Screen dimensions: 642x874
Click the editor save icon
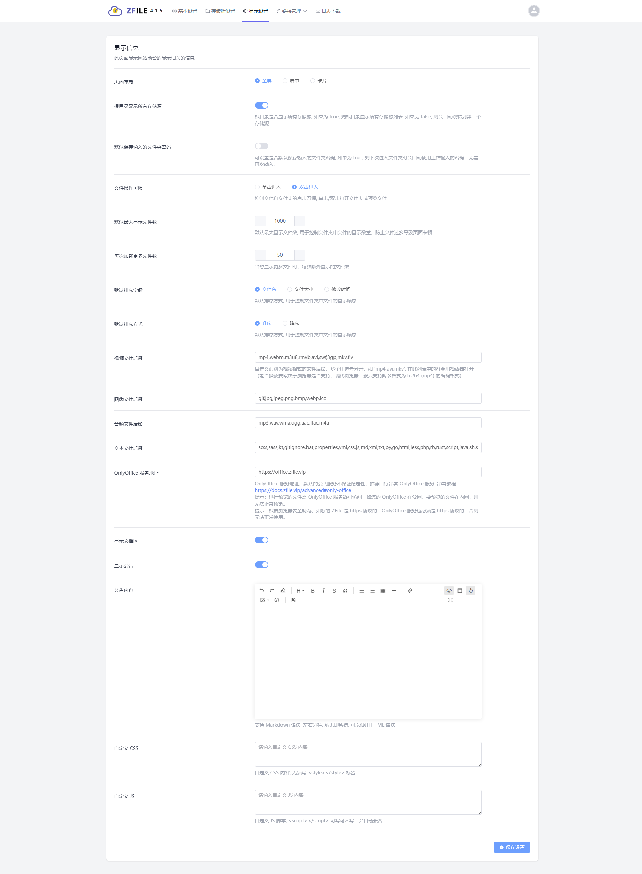tap(293, 600)
